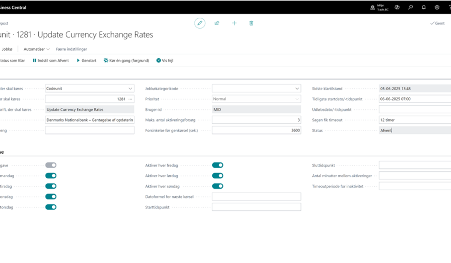Click the Sluttidspunkt field
The image size is (451, 263).
(415, 165)
